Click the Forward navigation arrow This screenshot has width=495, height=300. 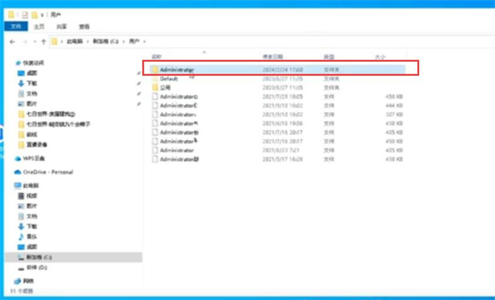(25, 42)
